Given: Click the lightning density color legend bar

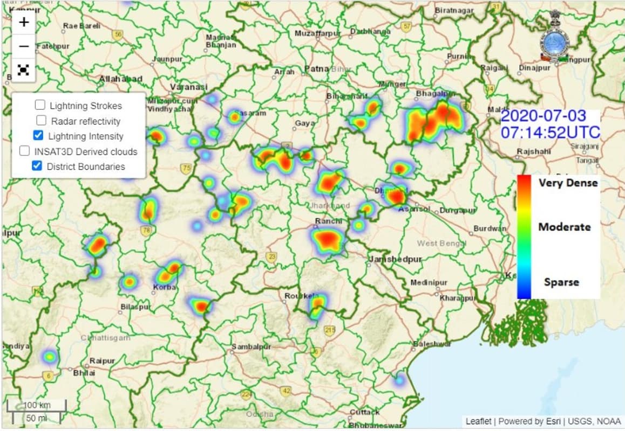Looking at the screenshot, I should pyautogui.click(x=524, y=237).
